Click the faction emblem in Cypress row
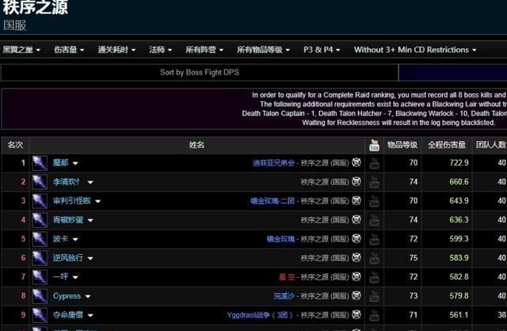507x331 pixels. point(356,295)
